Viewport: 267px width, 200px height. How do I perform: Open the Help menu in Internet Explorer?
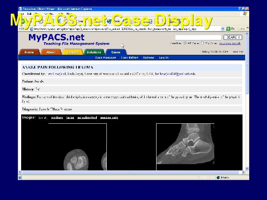pyautogui.click(x=69, y=14)
